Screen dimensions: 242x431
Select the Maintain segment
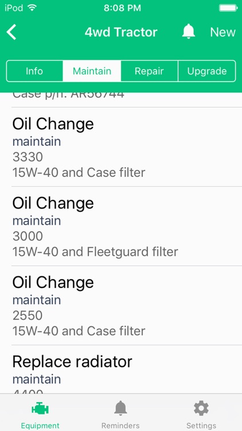pos(92,71)
